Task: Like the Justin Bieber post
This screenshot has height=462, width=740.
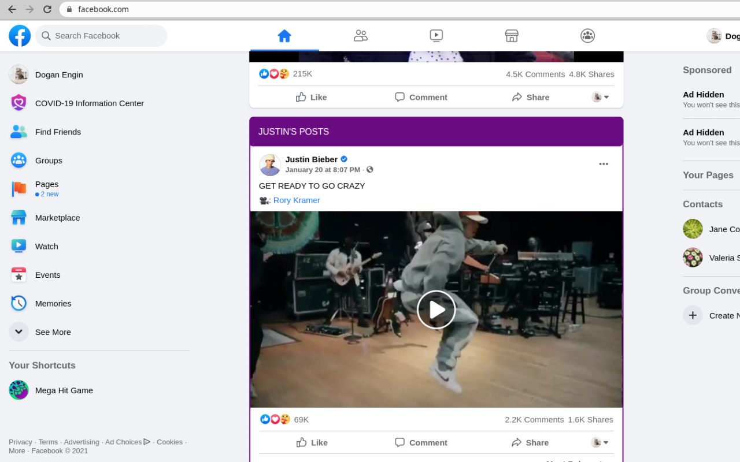Action: click(312, 442)
